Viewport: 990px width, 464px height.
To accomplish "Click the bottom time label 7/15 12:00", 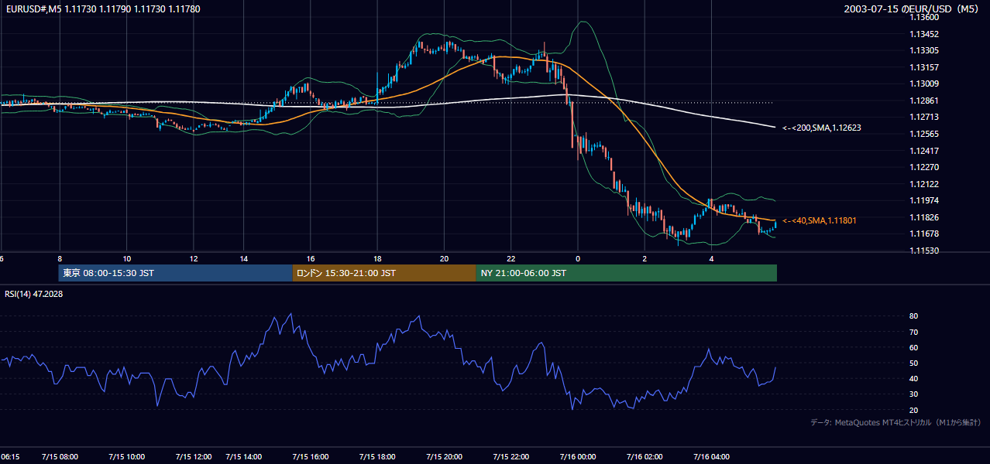I will click(194, 457).
